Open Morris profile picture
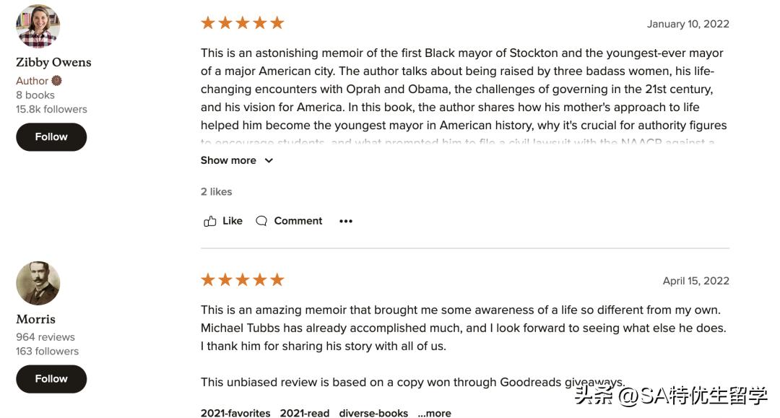 [x=38, y=283]
